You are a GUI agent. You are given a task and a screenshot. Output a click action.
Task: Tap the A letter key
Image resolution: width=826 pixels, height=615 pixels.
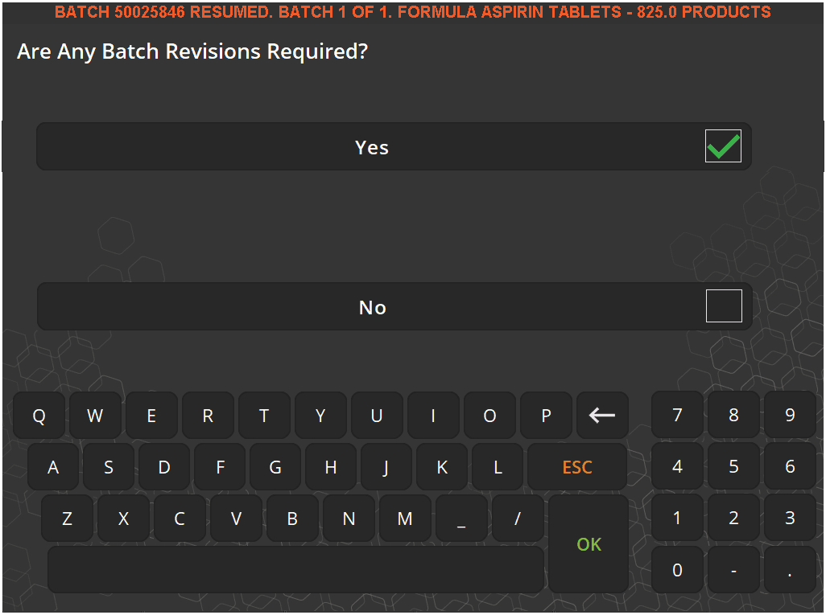52,466
